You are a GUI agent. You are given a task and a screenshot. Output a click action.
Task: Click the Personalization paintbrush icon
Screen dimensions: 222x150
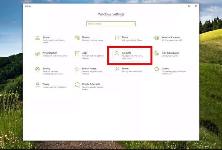pyautogui.click(x=38, y=54)
